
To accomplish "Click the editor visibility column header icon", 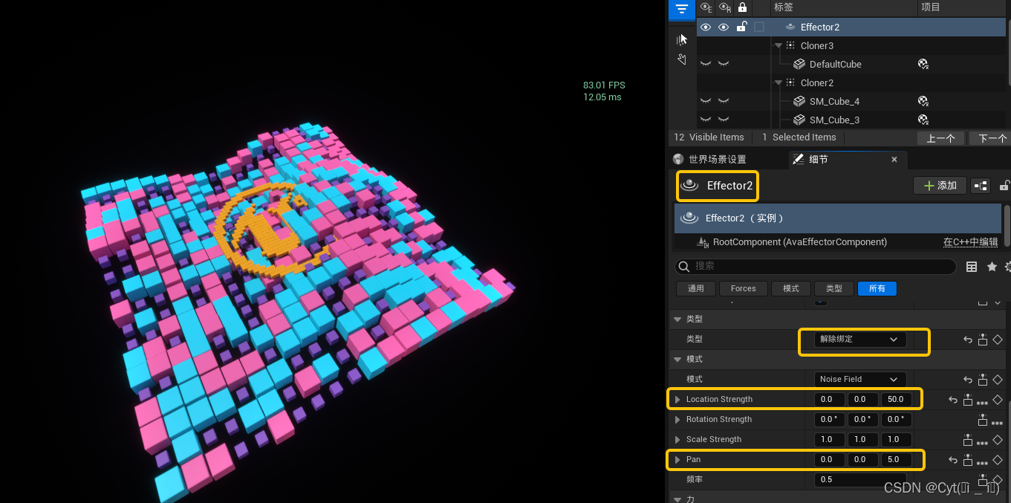I will (706, 7).
